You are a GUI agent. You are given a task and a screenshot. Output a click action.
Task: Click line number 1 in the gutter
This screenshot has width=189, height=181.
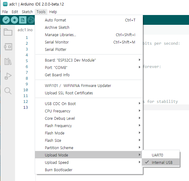(x=27, y=37)
